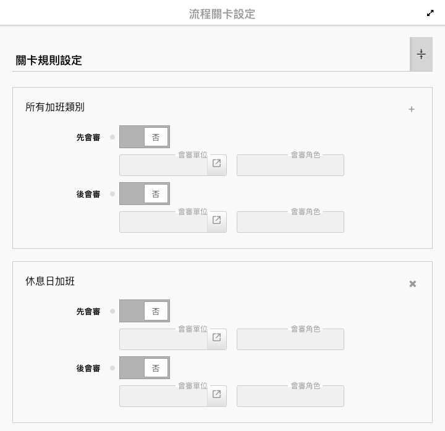The height and width of the screenshot is (431, 445).
Task: Open 會審單位 picker for 後會審 in 休息日加班
Action: [x=216, y=395]
